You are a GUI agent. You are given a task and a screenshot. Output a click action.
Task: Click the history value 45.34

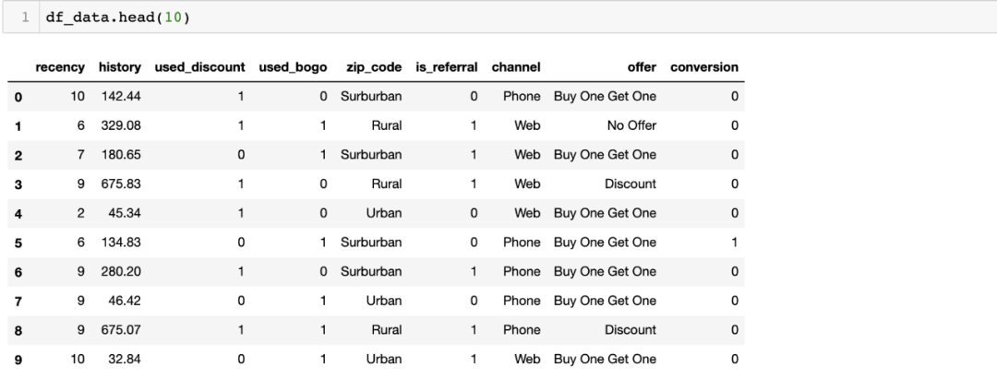pyautogui.click(x=119, y=213)
